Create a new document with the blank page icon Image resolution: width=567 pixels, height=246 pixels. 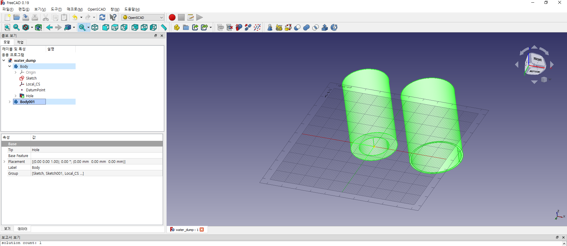coord(7,17)
